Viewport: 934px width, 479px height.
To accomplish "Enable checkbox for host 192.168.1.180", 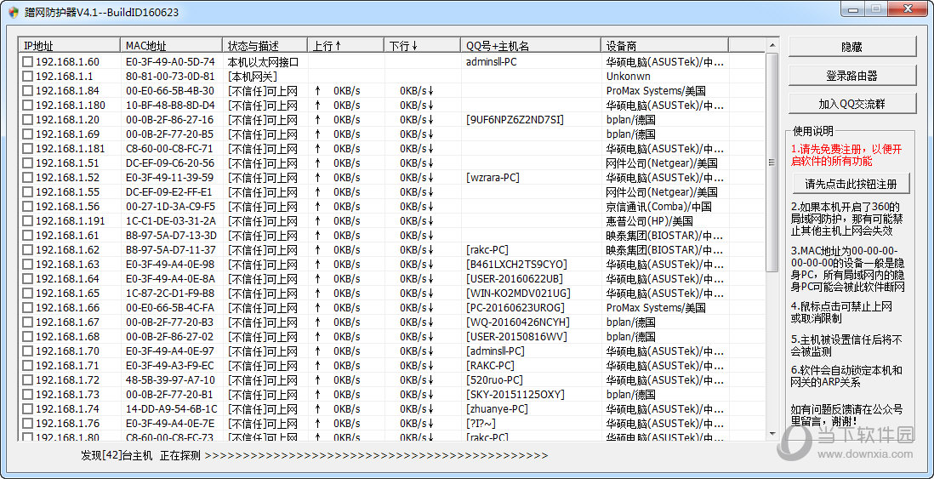I will coord(27,105).
